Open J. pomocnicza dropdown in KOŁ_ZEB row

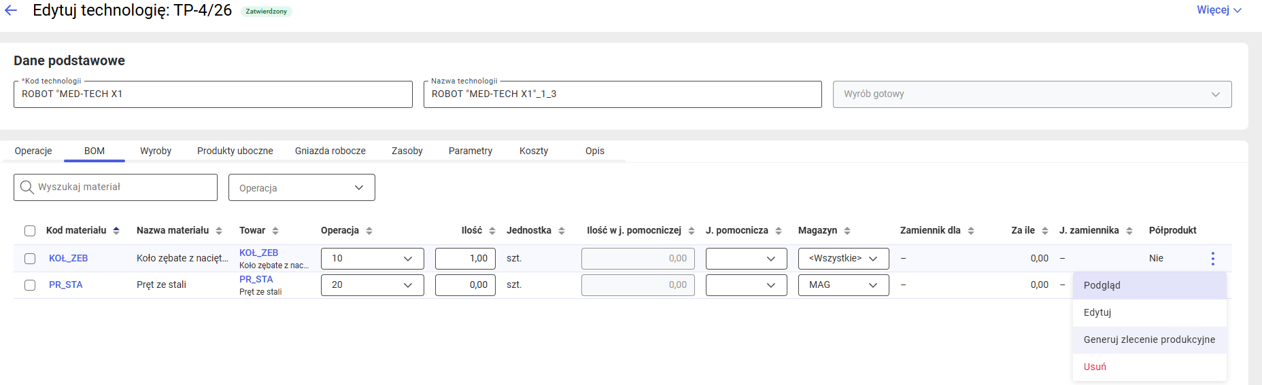(x=747, y=259)
